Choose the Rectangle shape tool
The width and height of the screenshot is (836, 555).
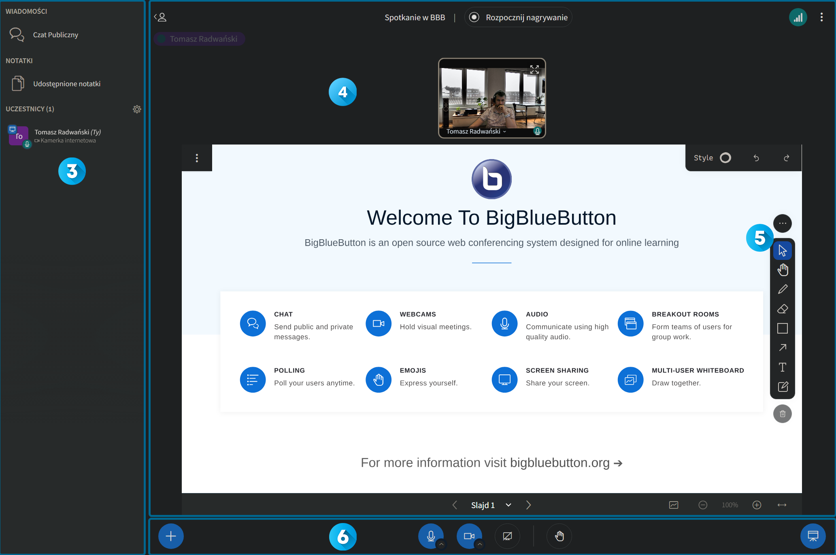tap(782, 328)
